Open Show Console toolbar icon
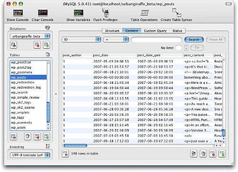238x172 pixels. pos(18,13)
